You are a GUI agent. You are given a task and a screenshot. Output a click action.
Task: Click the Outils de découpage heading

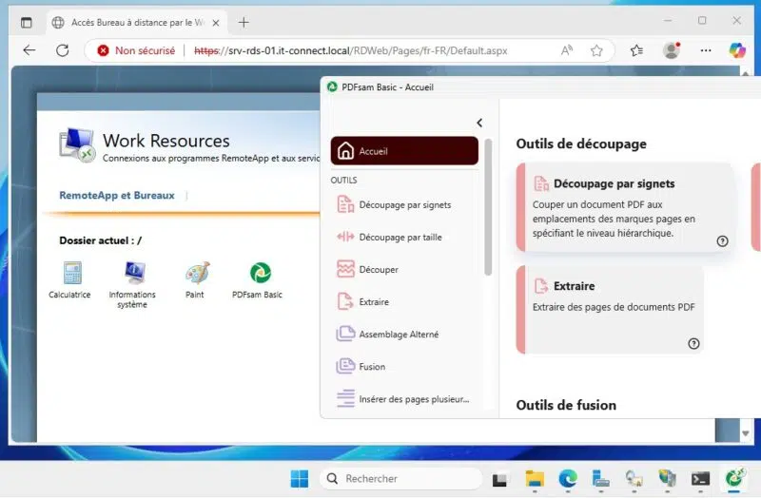(581, 144)
